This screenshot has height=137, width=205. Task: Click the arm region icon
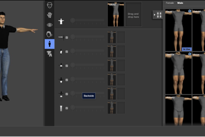point(61,37)
